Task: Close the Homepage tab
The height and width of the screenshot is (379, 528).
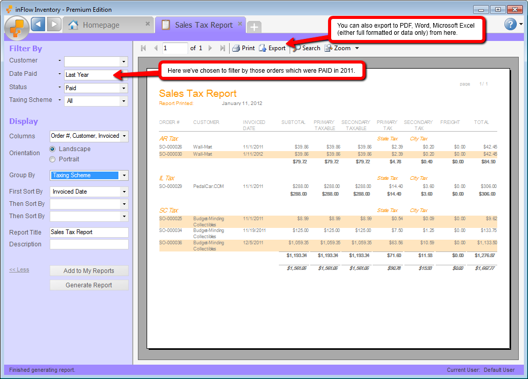Action: click(148, 24)
